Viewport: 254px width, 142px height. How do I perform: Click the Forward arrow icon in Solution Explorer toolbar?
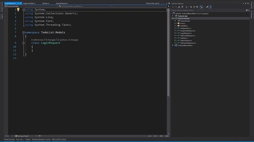pos(176,7)
